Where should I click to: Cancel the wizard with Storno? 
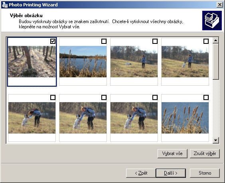pyautogui.click(x=205, y=173)
